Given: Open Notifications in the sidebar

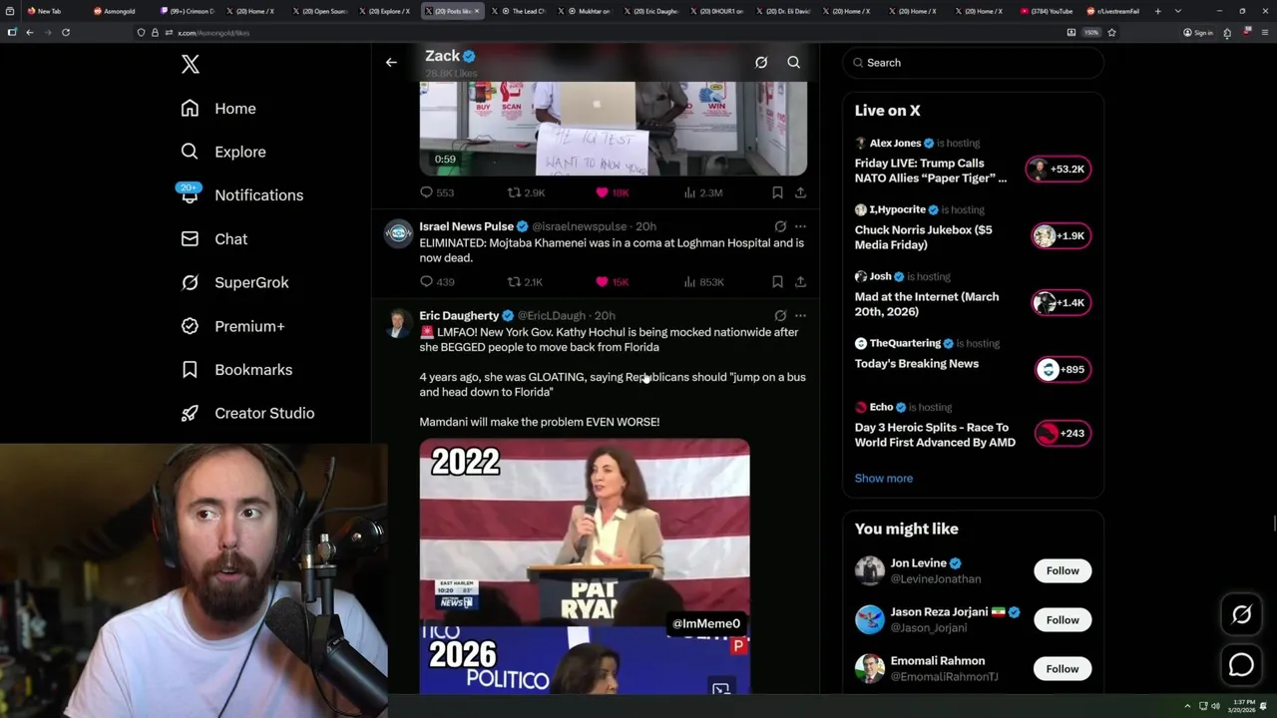Looking at the screenshot, I should click(240, 194).
